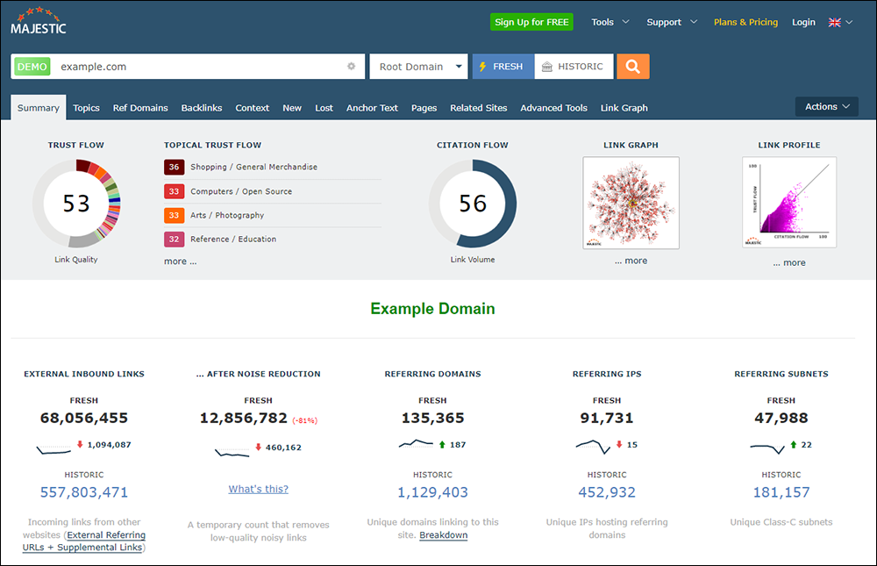The height and width of the screenshot is (566, 877).
Task: Click historic referring IPs 452,932
Action: pos(607,492)
